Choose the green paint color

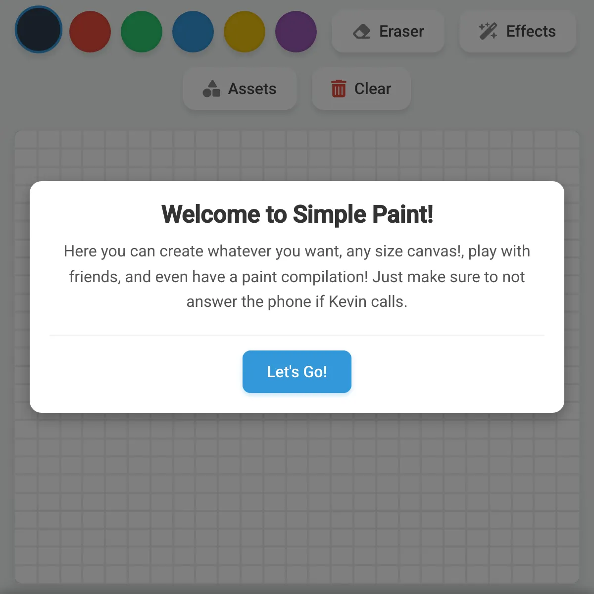pos(142,32)
